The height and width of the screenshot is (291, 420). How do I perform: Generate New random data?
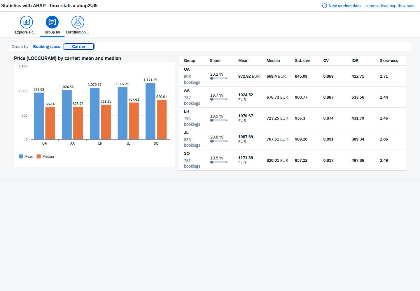coord(344,6)
